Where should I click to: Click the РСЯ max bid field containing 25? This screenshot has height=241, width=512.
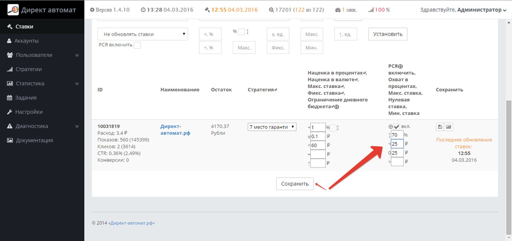point(397,143)
